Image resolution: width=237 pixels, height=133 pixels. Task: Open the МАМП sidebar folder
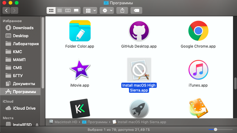click(20, 60)
